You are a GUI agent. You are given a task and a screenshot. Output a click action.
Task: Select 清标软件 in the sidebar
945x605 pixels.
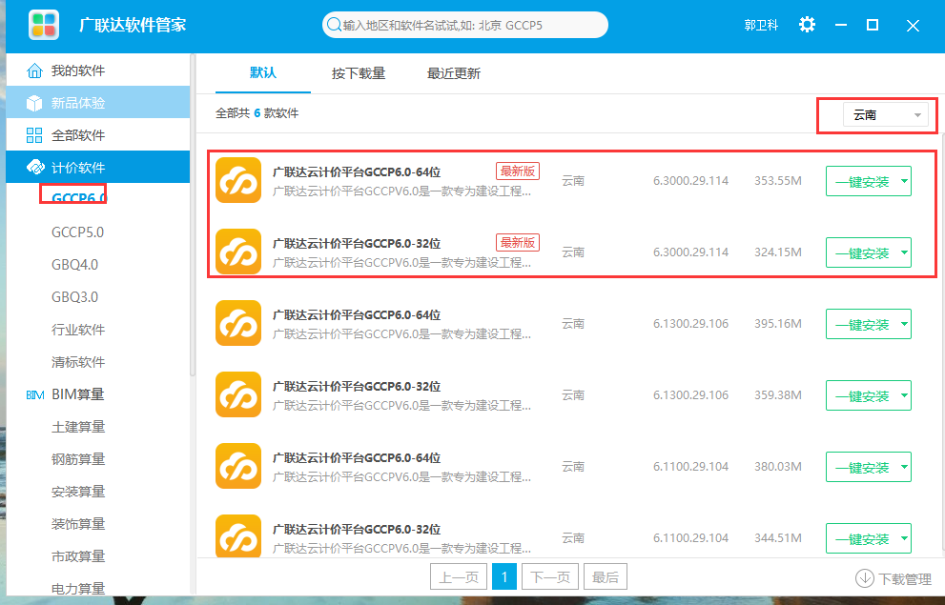coord(78,362)
